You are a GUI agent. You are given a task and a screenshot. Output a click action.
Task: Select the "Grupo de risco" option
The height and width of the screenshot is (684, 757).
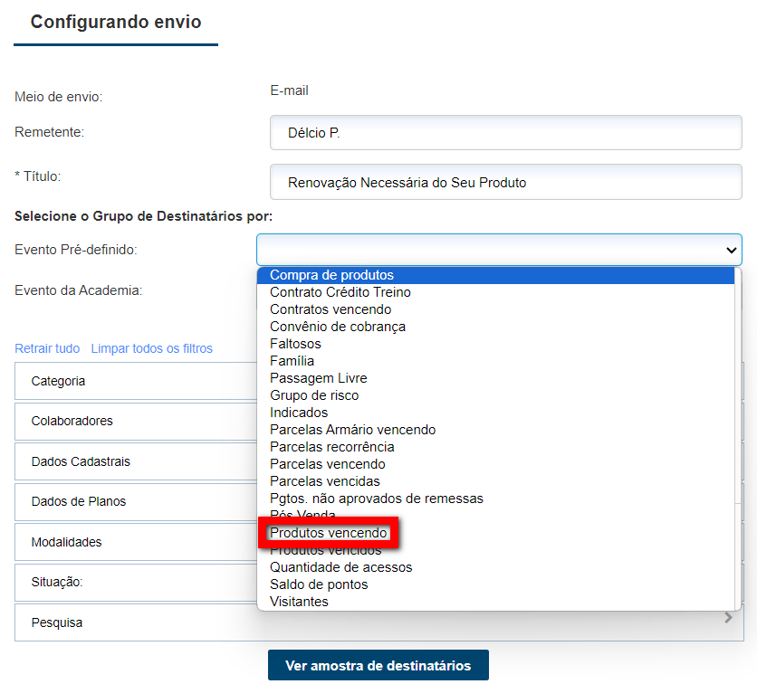(312, 395)
